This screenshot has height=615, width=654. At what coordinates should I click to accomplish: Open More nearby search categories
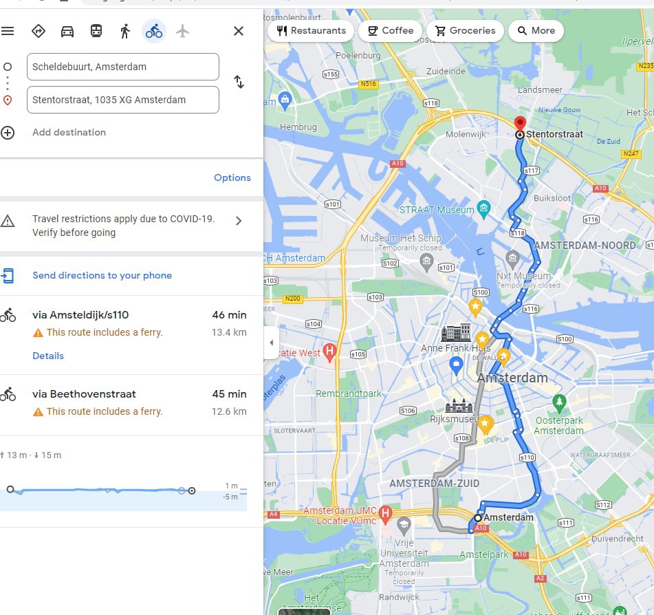536,30
